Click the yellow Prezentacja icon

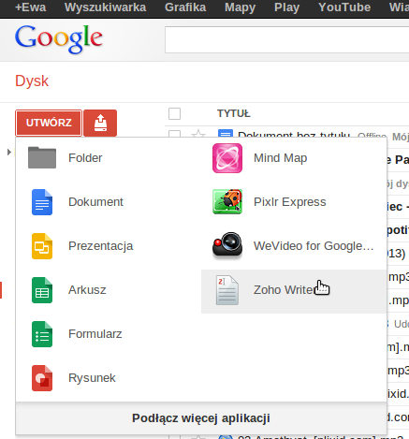pos(42,246)
